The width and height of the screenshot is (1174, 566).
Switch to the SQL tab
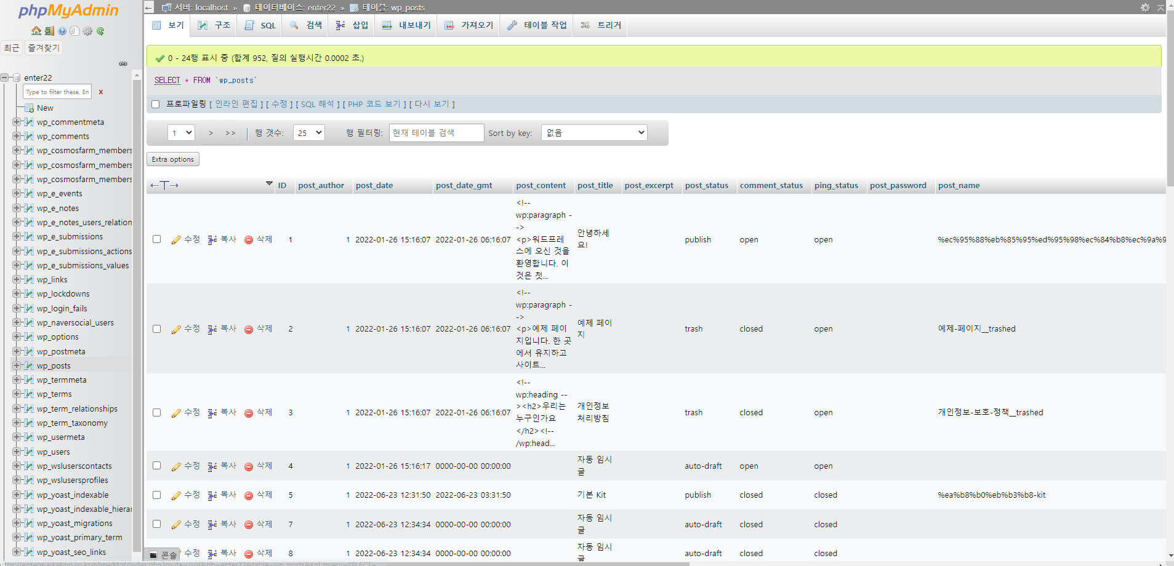pyautogui.click(x=261, y=25)
